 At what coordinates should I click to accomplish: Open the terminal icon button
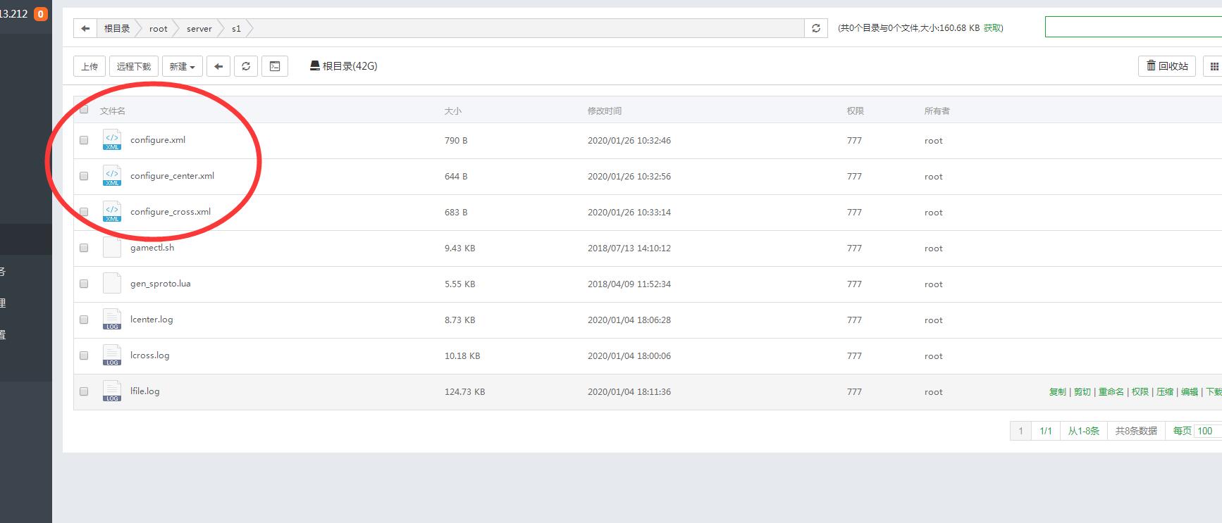pos(275,66)
